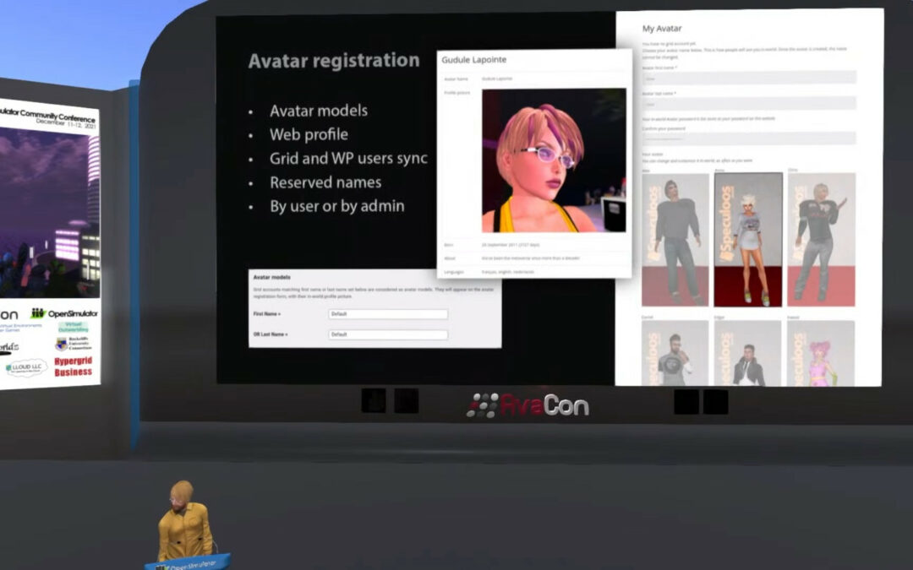Screen dimensions: 913x570
Task: Select the pink-haired avatar model
Action: click(x=821, y=353)
